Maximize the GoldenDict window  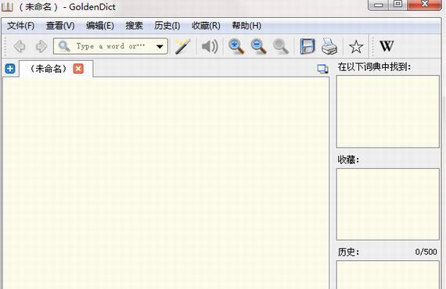pos(398,4)
